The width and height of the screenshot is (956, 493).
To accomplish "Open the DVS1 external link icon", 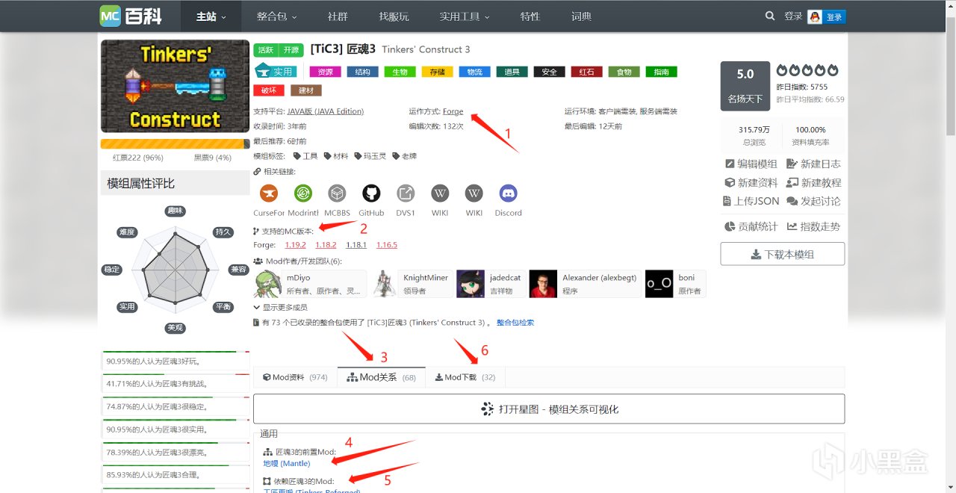I will pyautogui.click(x=406, y=194).
